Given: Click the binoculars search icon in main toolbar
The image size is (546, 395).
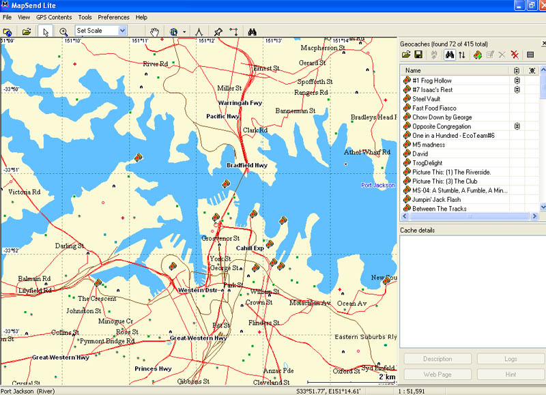Looking at the screenshot, I should [252, 31].
